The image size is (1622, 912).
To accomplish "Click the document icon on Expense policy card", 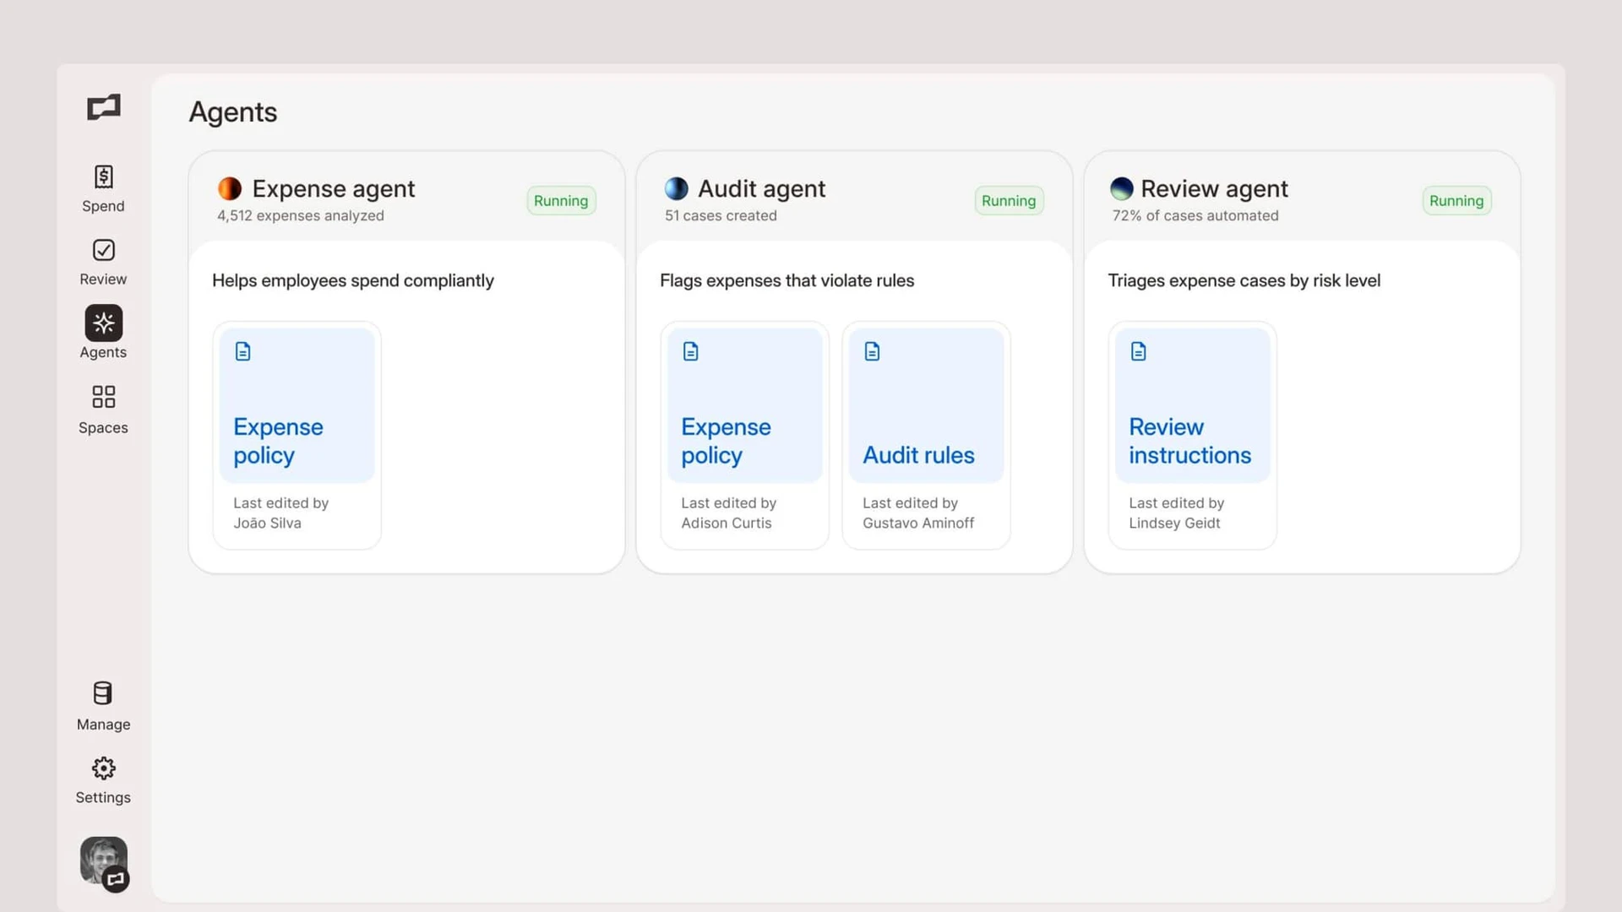I will coord(242,351).
